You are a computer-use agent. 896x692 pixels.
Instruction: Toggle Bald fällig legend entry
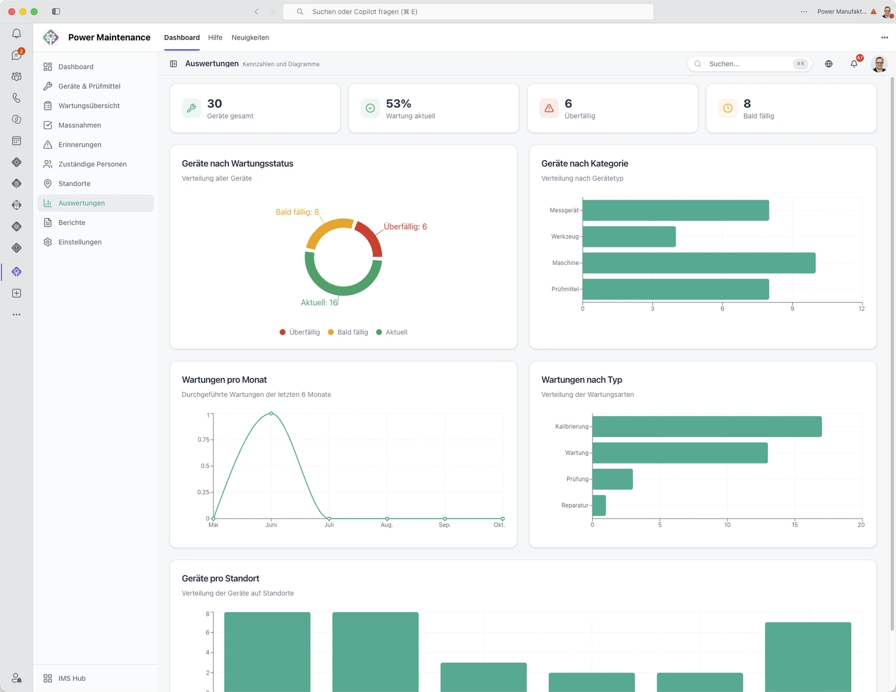coord(348,332)
